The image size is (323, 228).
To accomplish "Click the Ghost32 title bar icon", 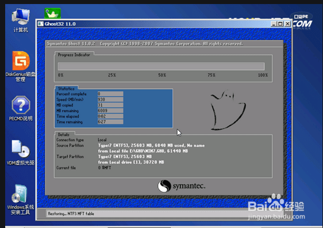I will click(41, 24).
